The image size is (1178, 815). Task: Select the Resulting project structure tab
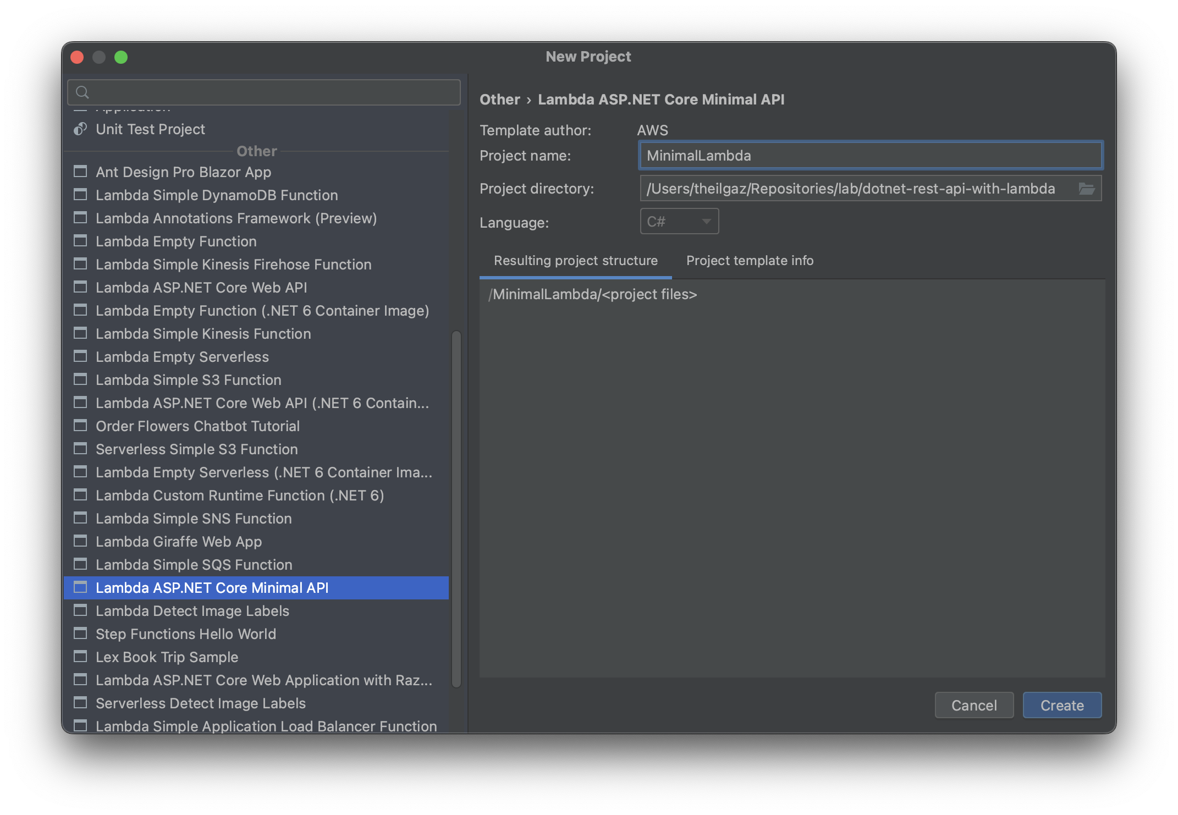click(x=575, y=261)
